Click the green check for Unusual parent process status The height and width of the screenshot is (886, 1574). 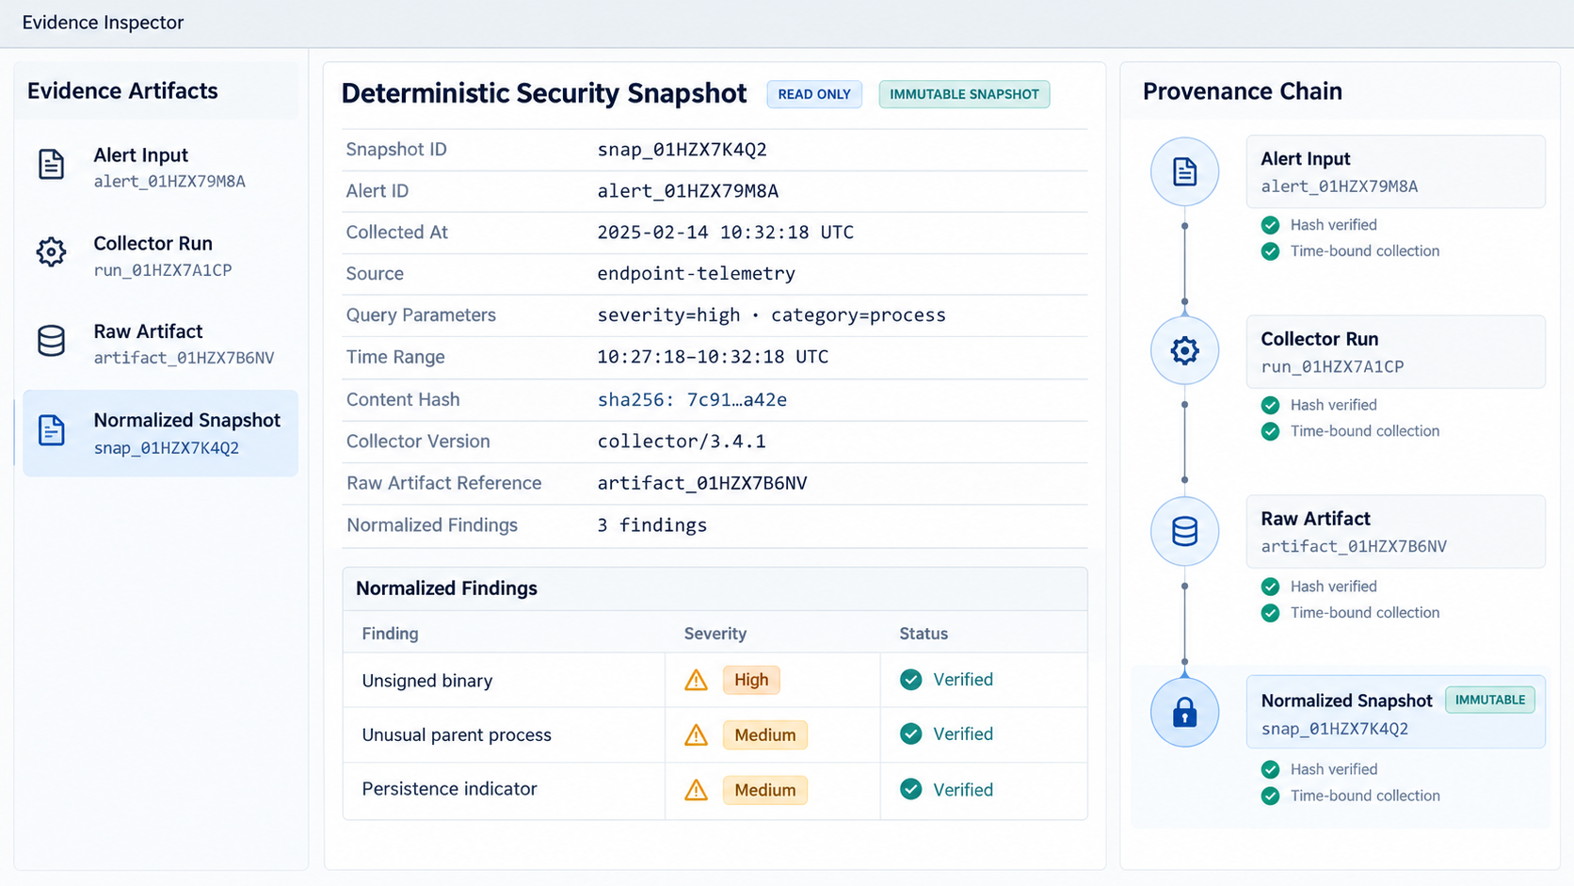click(x=910, y=733)
